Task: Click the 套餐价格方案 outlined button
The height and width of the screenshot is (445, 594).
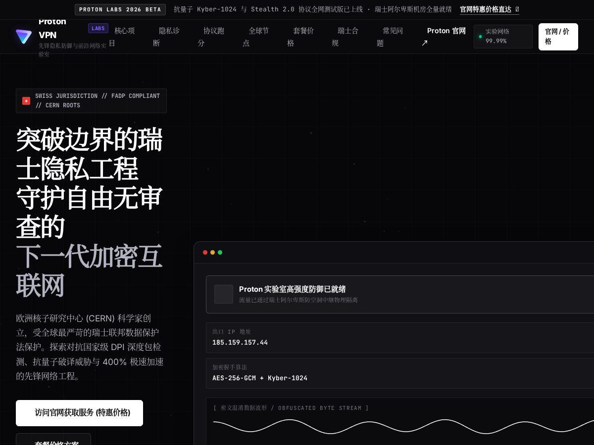Action: 53,440
